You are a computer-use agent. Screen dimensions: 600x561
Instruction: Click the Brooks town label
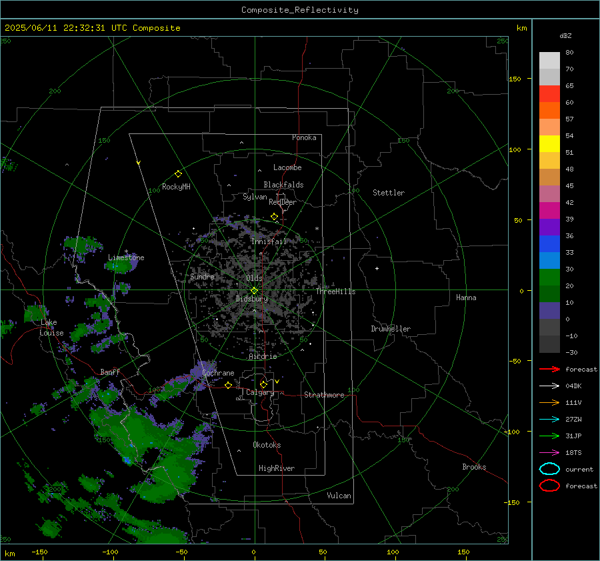coord(474,467)
